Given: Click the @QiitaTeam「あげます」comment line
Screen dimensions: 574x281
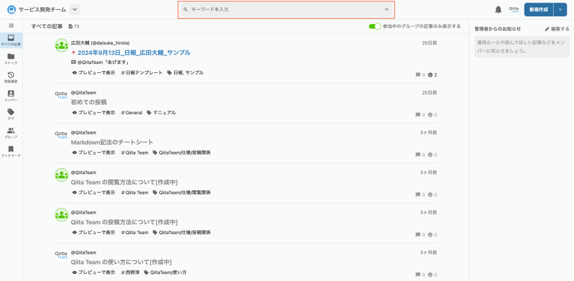Looking at the screenshot, I should pos(100,62).
